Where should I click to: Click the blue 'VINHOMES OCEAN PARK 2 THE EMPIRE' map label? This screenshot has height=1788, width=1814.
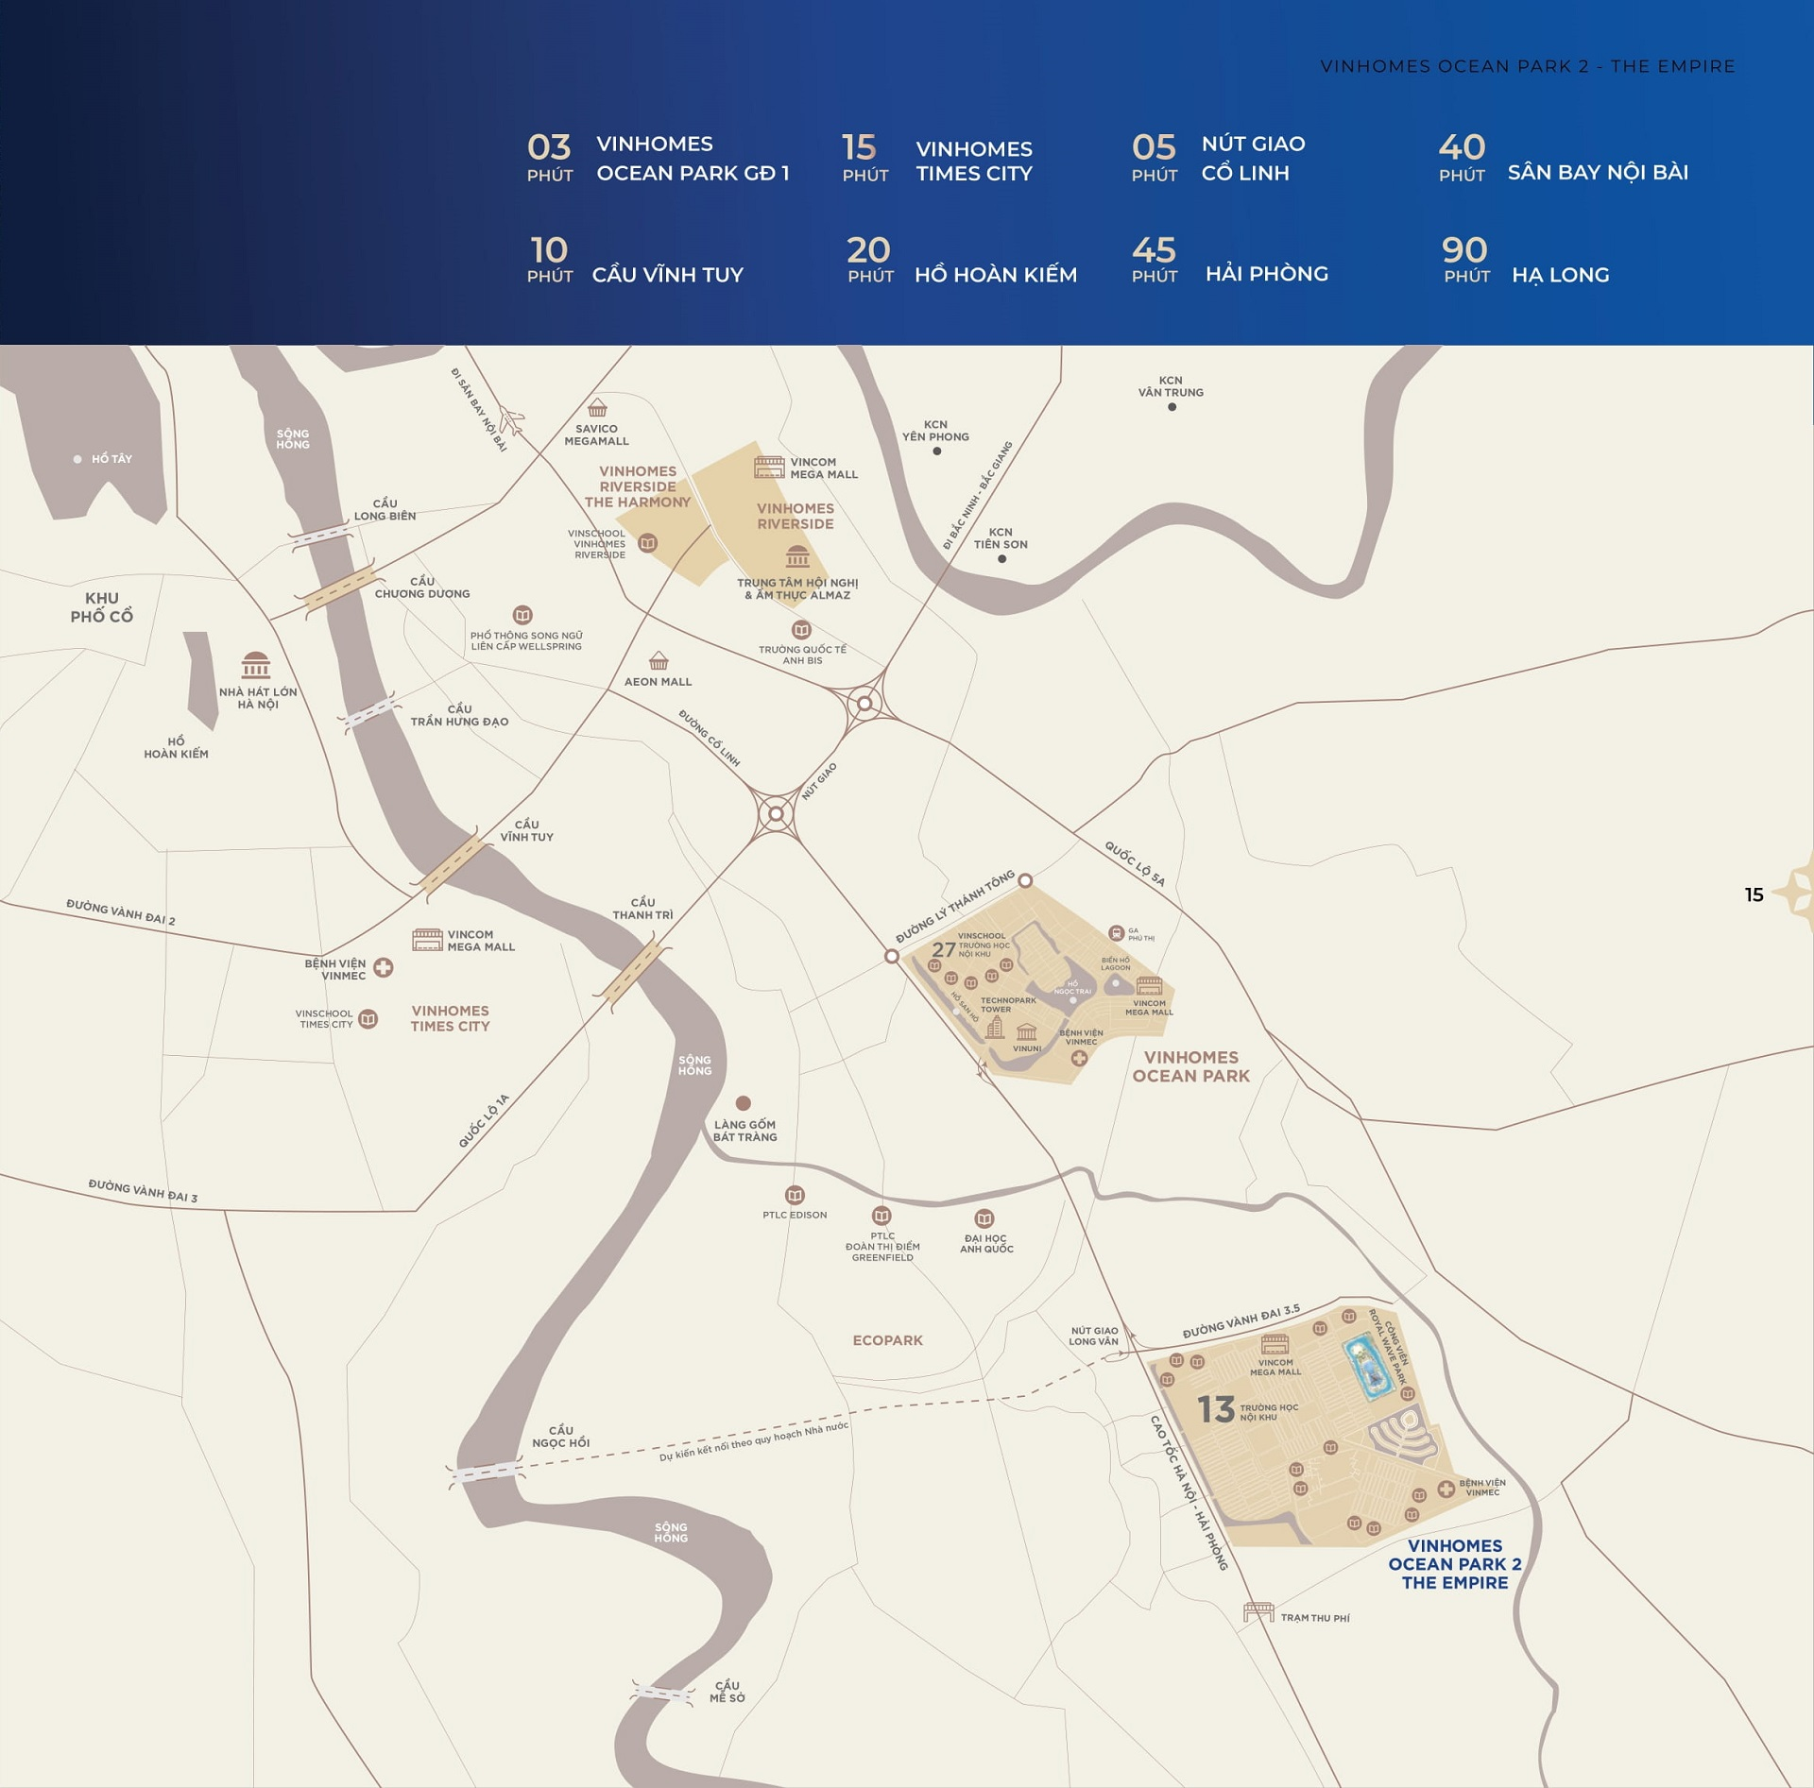[x=1455, y=1564]
